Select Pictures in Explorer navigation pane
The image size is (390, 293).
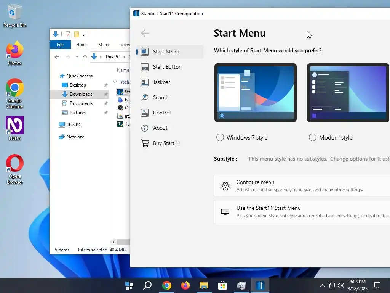[77, 113]
